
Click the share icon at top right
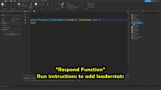154,1
